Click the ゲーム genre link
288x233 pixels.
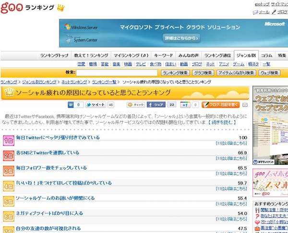click(x=239, y=64)
